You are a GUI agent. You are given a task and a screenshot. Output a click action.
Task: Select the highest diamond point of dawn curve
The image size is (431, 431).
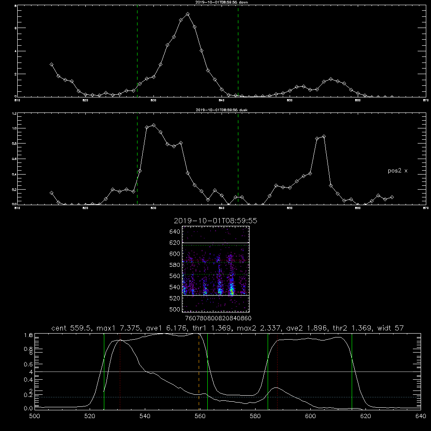click(187, 14)
